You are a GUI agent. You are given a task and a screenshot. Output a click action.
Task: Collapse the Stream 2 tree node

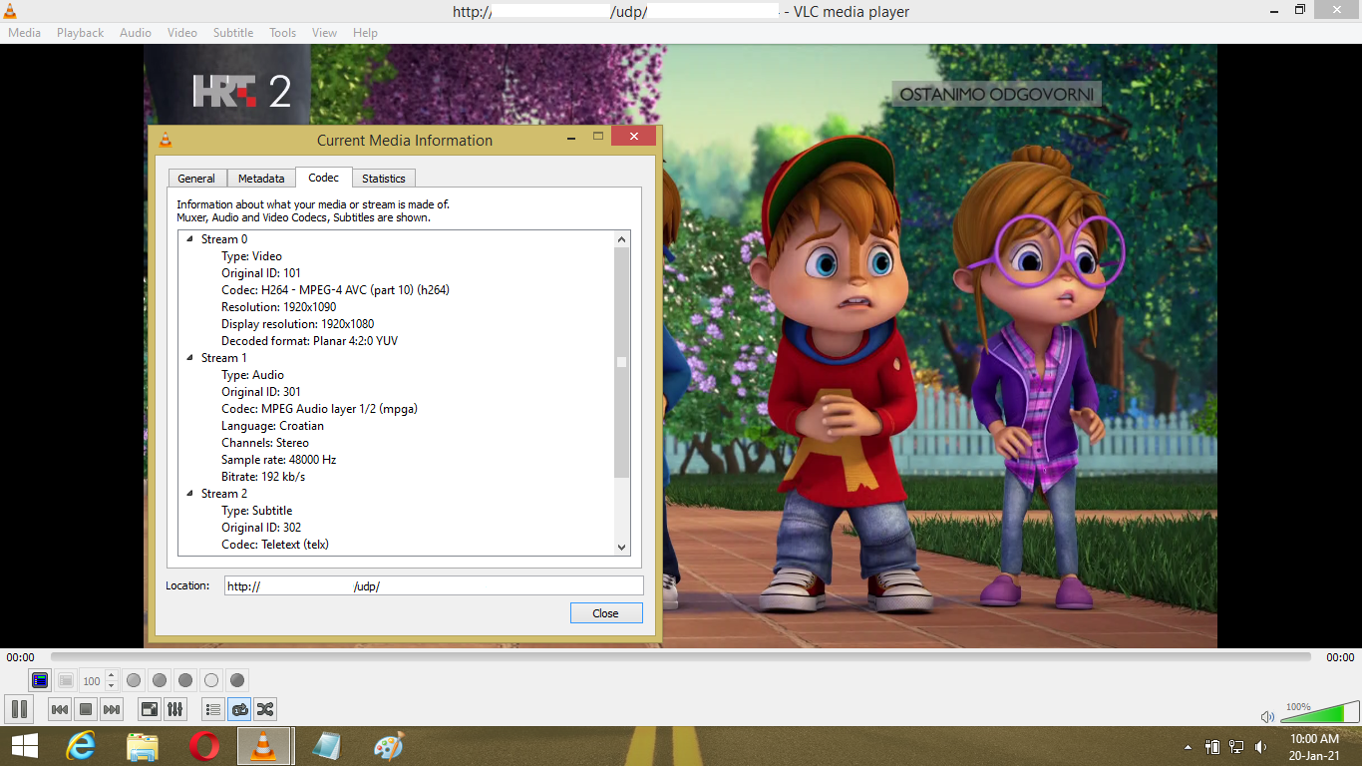click(x=189, y=494)
